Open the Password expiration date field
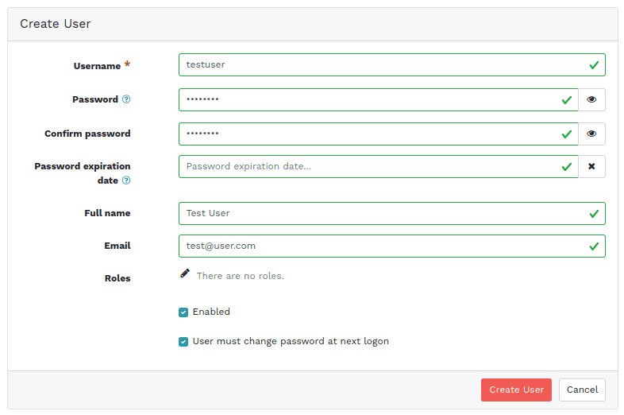The height and width of the screenshot is (415, 624). [365, 166]
